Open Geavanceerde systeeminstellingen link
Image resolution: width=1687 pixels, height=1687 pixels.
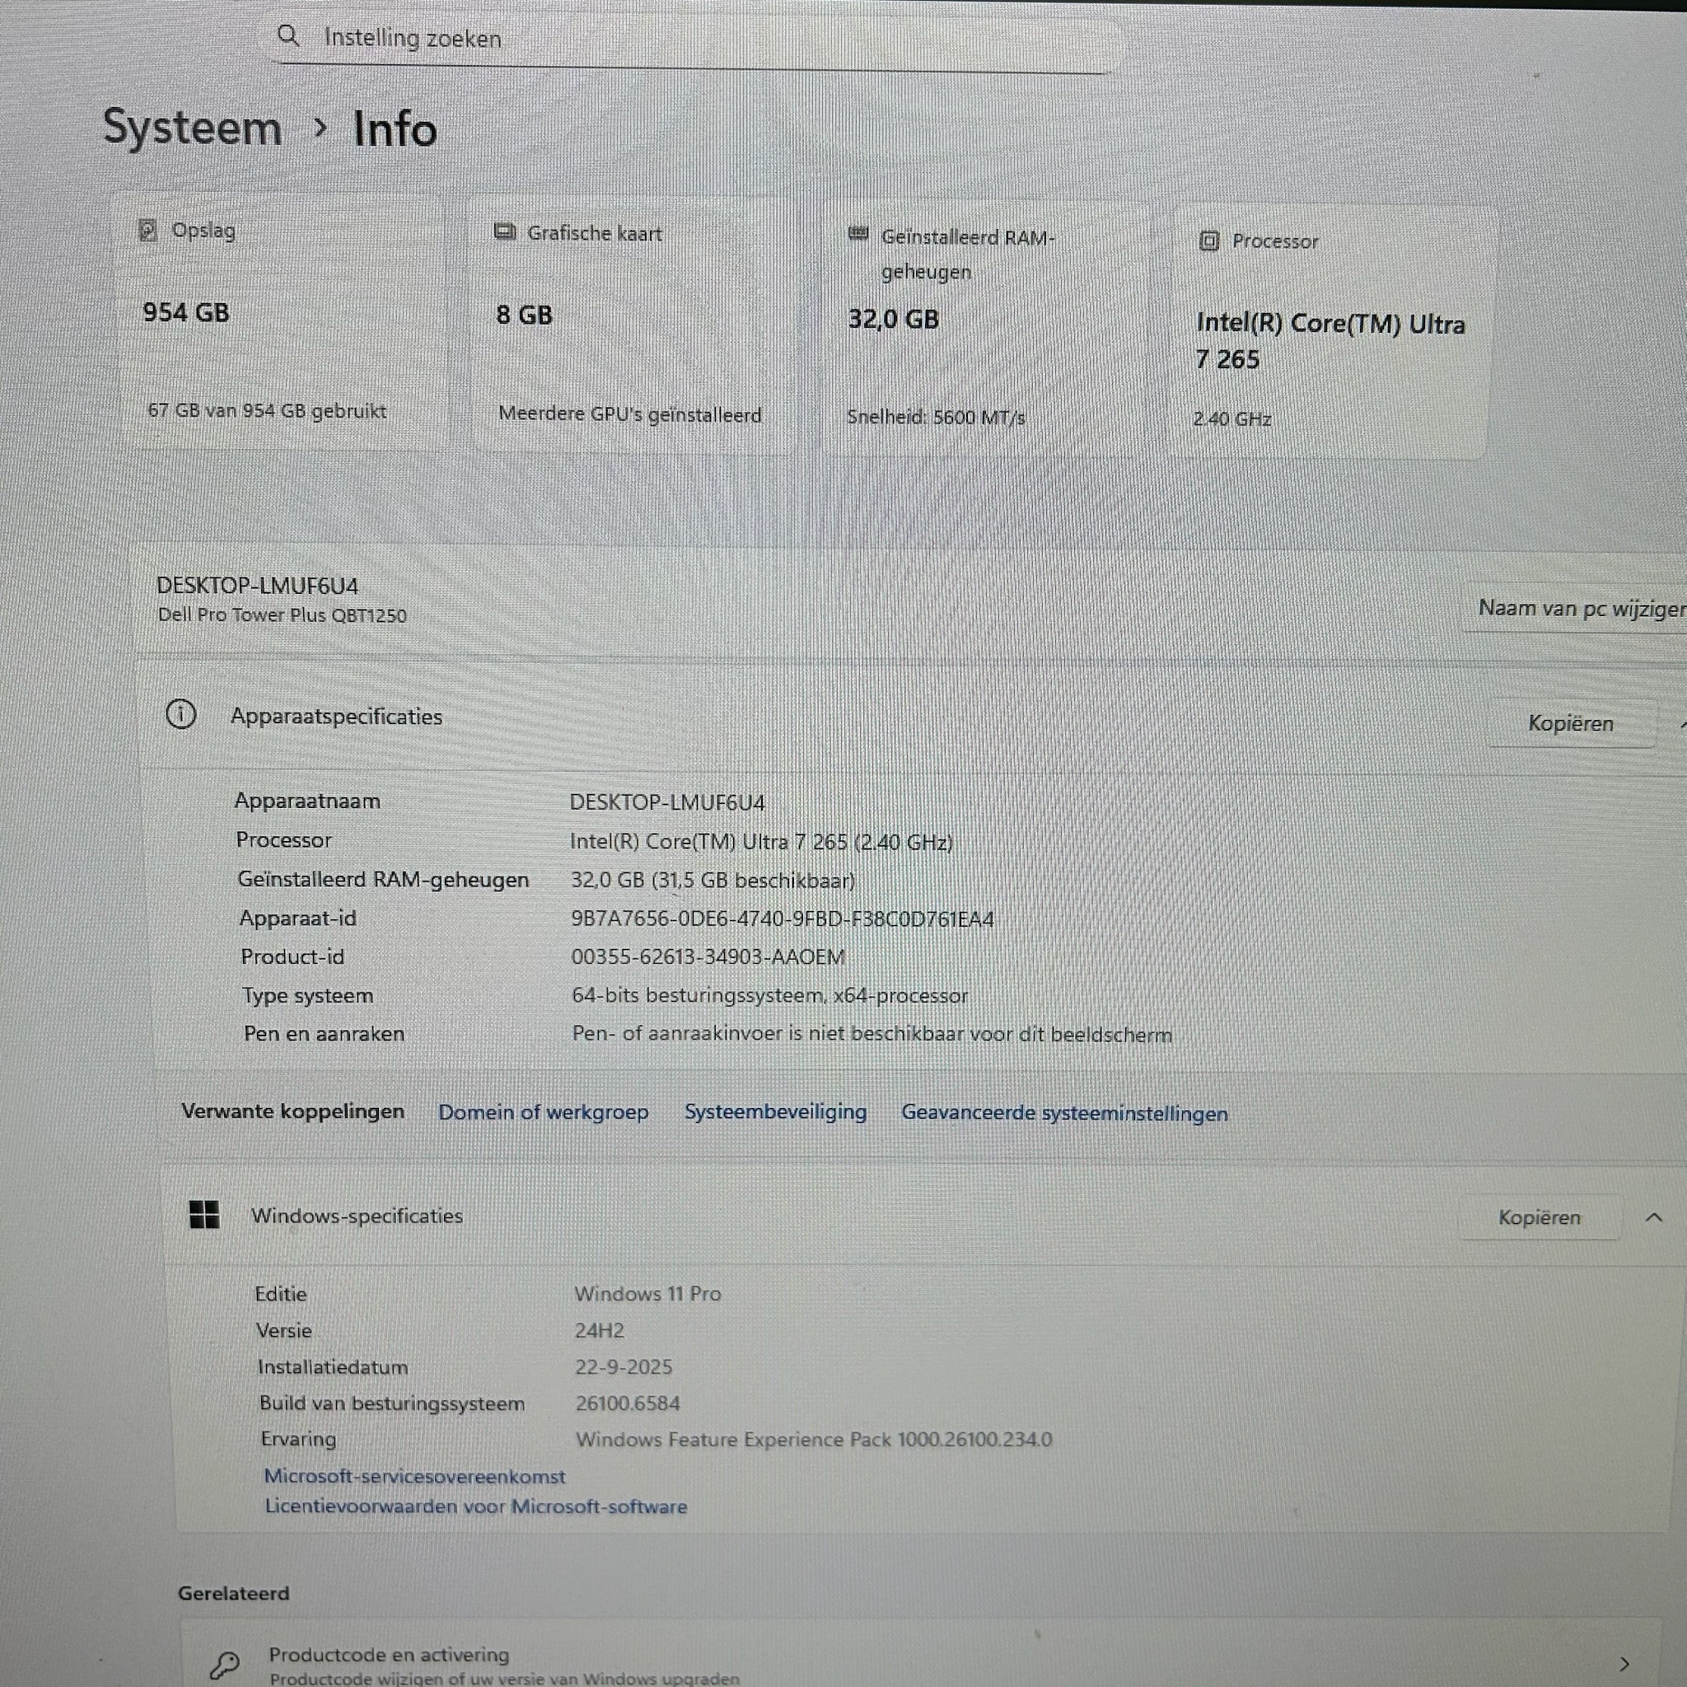[1063, 1114]
